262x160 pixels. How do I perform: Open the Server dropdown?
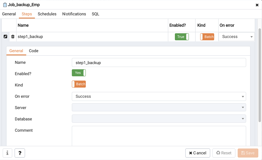tap(159, 107)
